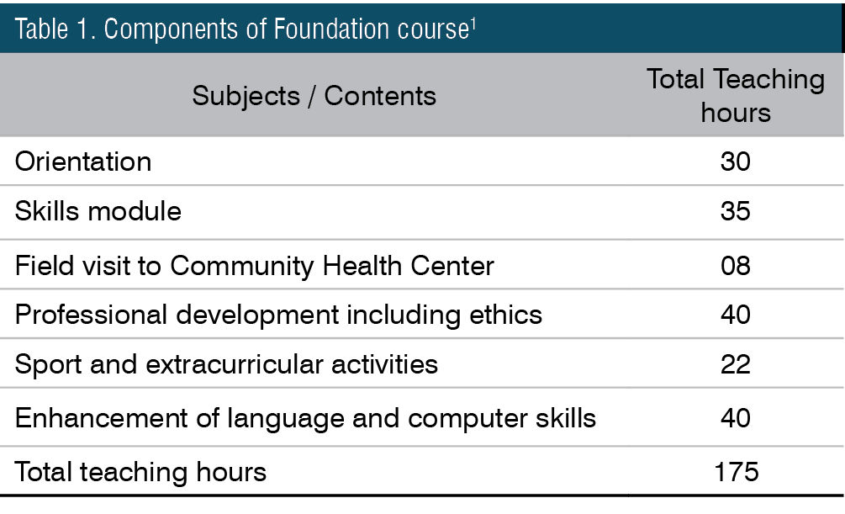Select the 'Skills module' row label

coord(98,211)
